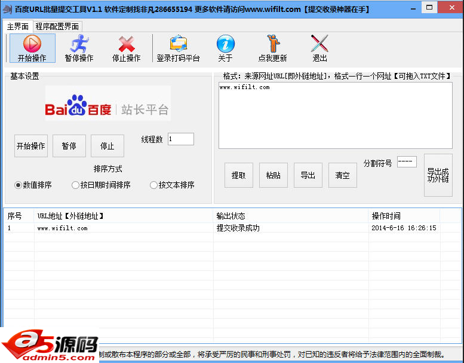The width and height of the screenshot is (464, 363).
Task: Click the 导出成功外链 button
Action: click(438, 175)
